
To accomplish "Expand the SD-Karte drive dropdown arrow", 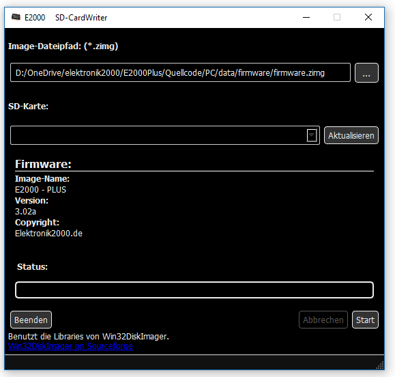I will 312,135.
